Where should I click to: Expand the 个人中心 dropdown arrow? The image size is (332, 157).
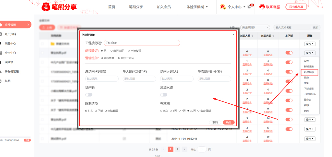[244, 6]
